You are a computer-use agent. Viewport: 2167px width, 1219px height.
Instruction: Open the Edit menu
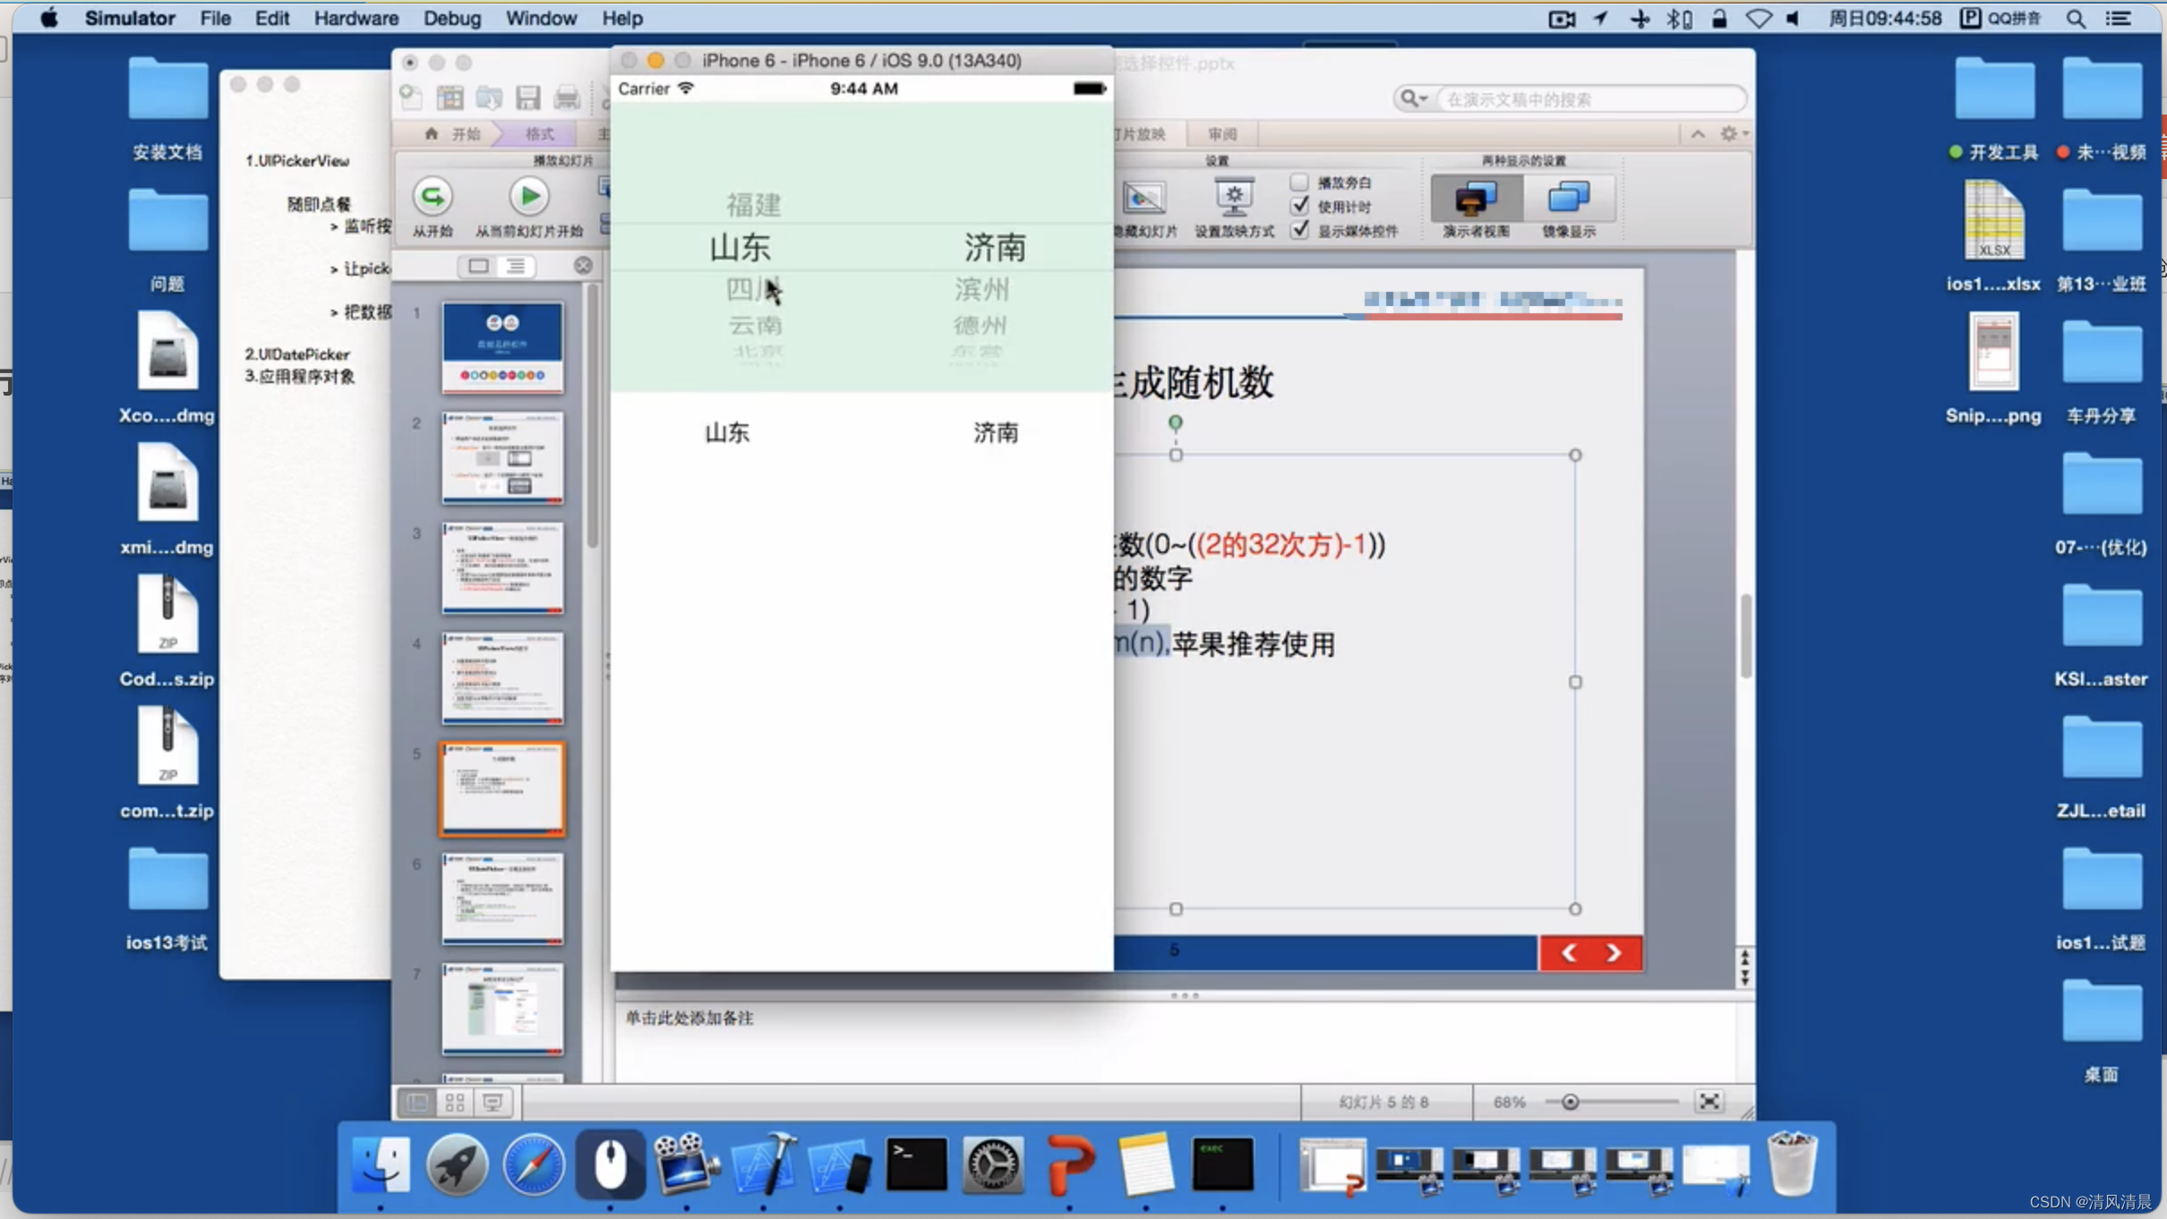pos(271,18)
